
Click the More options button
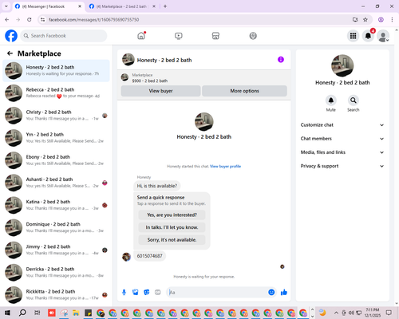(244, 91)
